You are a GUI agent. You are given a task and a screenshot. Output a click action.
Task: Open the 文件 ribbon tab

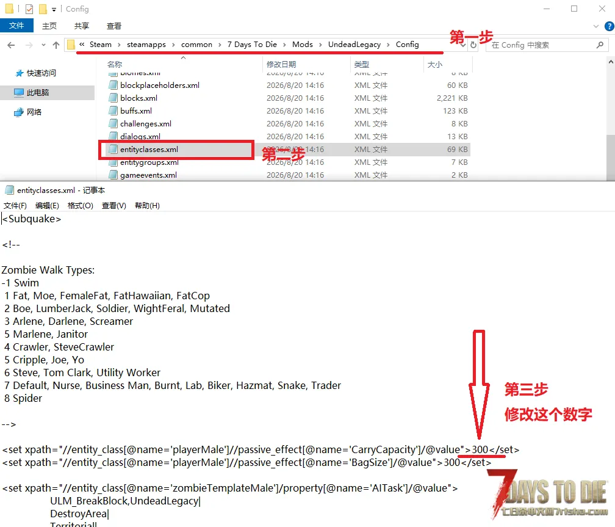tap(16, 26)
